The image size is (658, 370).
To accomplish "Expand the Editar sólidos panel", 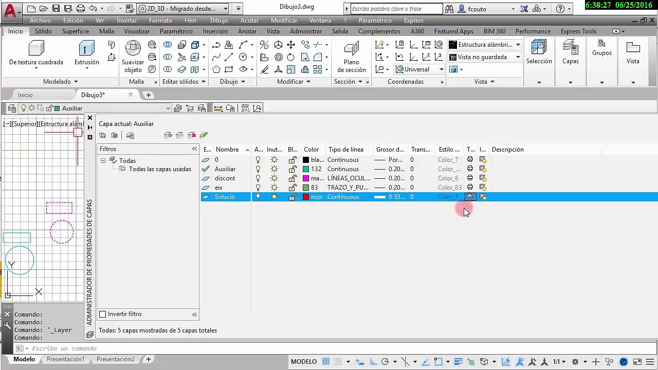I will pyautogui.click(x=184, y=82).
